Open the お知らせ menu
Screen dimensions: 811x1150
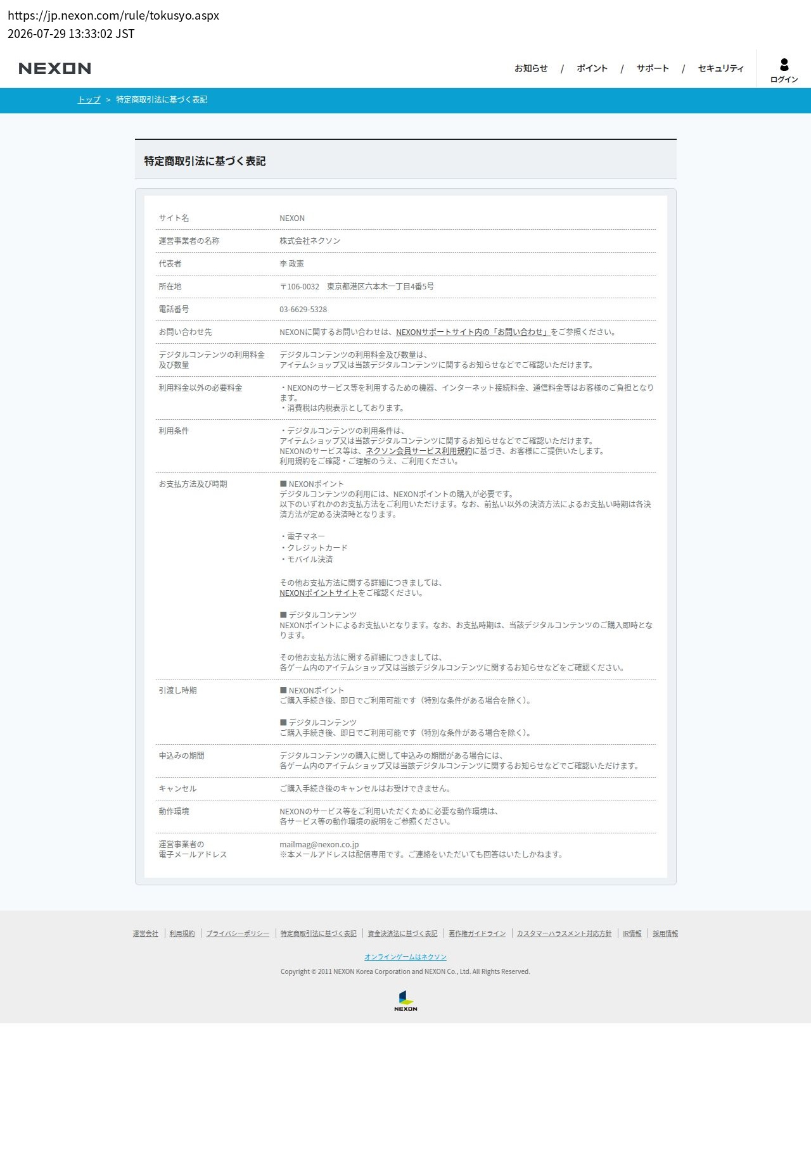(531, 68)
